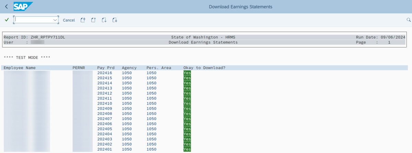Screen dimensions: 412x153
Task: Click the Okay to Download? column header
Action: [204, 68]
